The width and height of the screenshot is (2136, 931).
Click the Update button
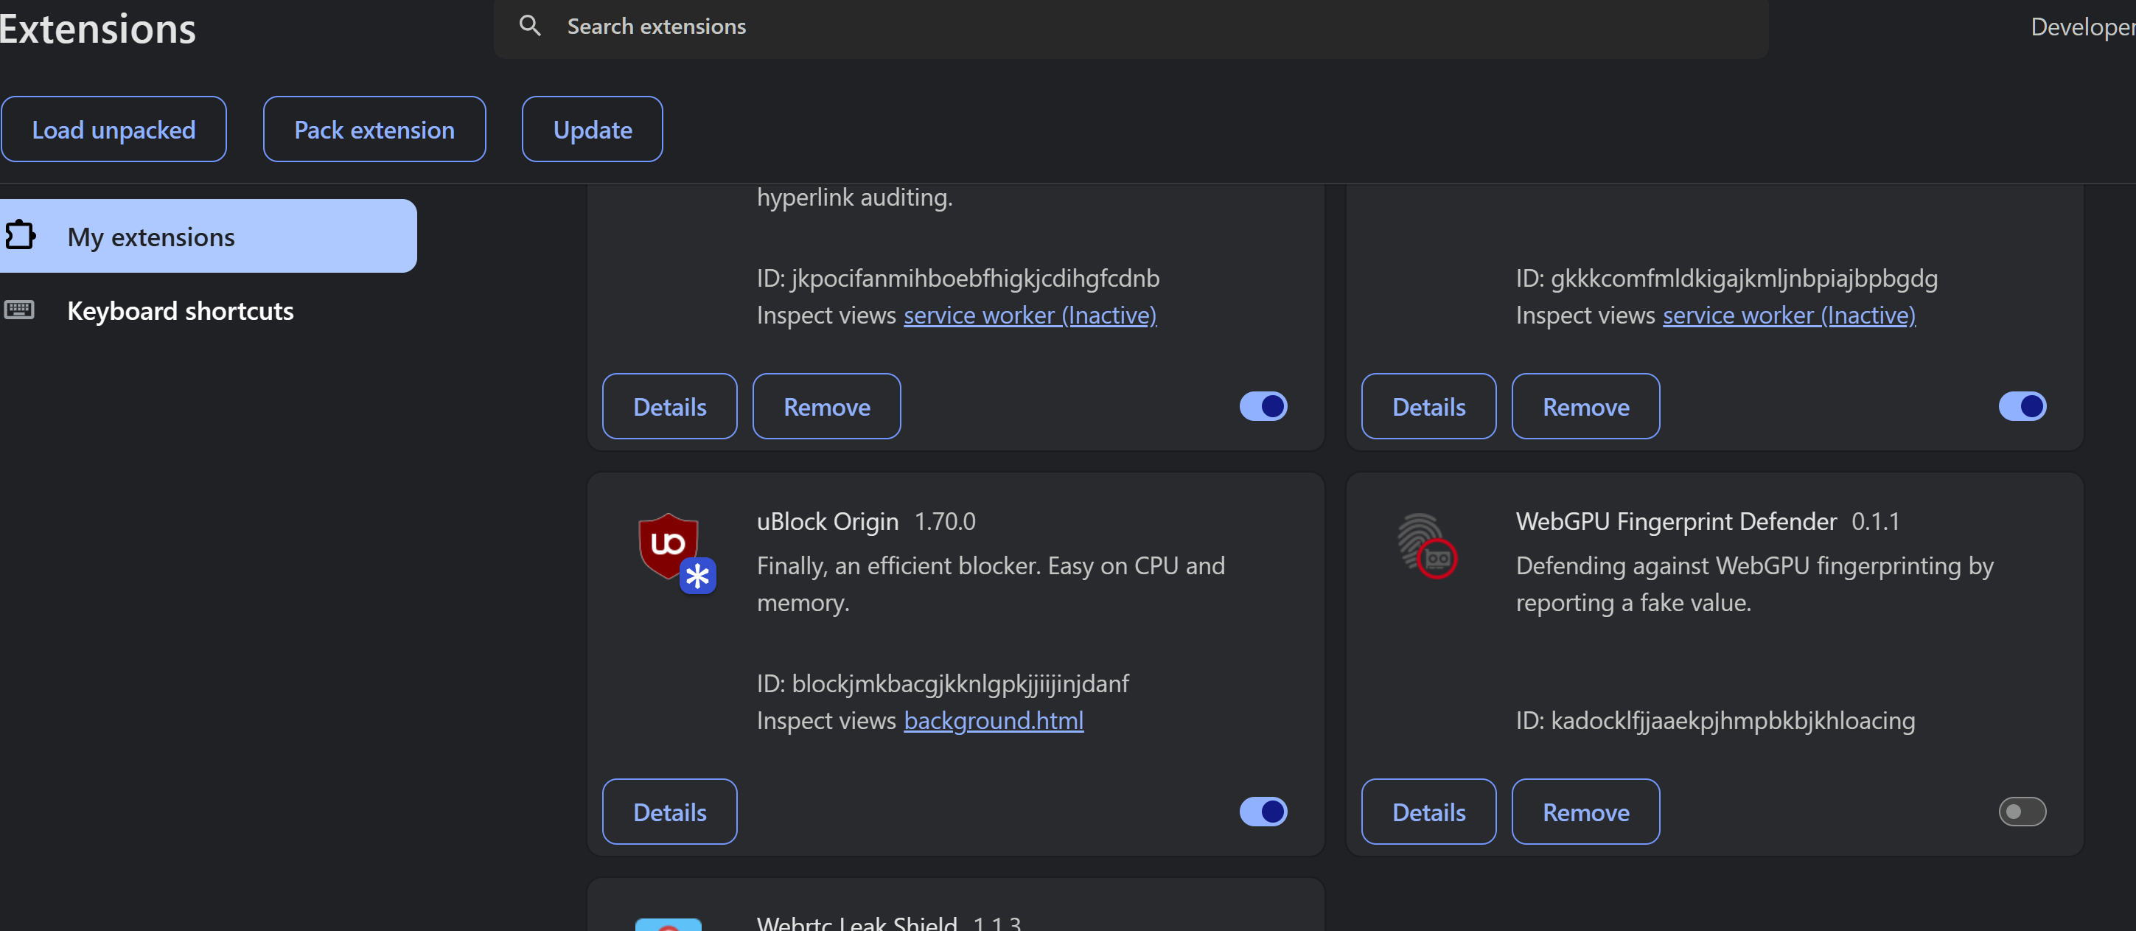(592, 129)
